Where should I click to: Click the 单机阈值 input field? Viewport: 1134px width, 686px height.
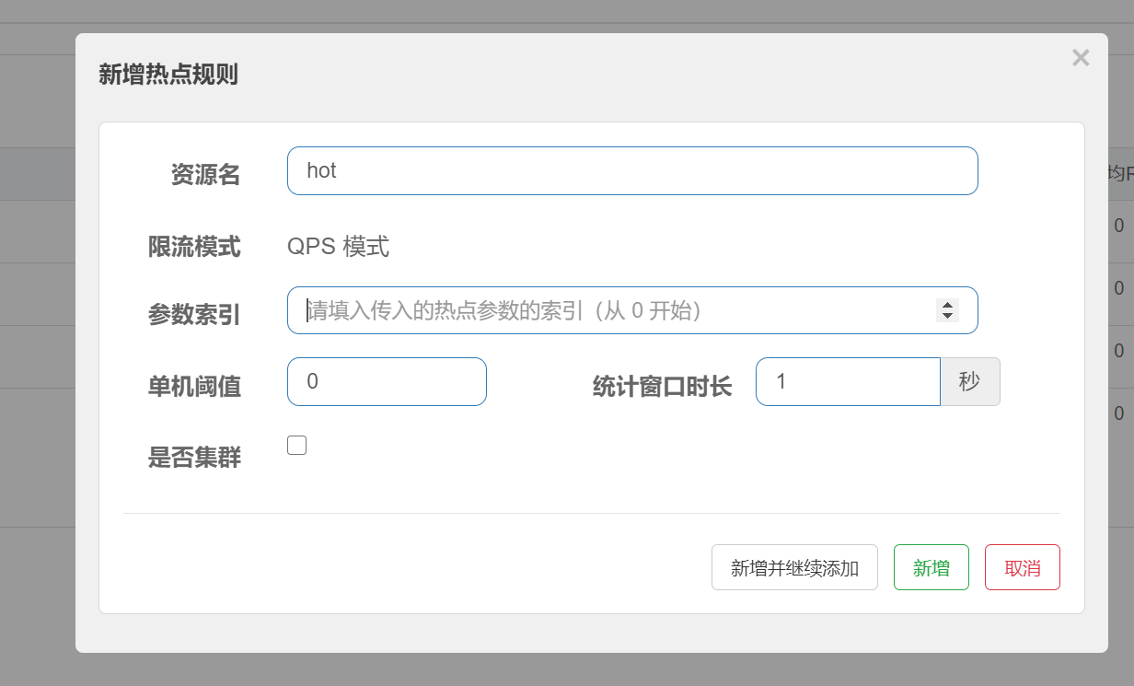pyautogui.click(x=387, y=381)
